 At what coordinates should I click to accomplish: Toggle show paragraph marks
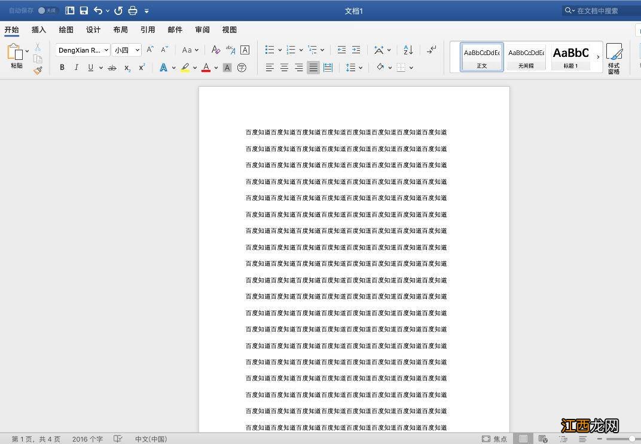431,50
